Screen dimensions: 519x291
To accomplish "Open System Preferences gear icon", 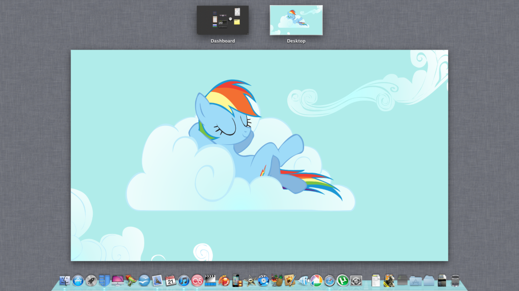I will [x=356, y=281].
